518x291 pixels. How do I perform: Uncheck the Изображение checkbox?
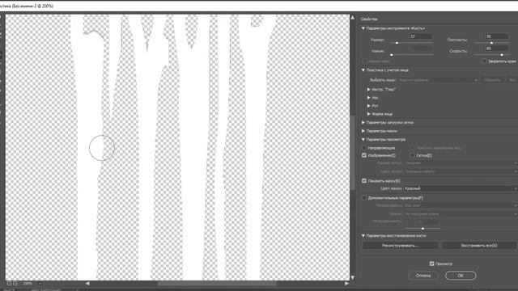[364, 155]
